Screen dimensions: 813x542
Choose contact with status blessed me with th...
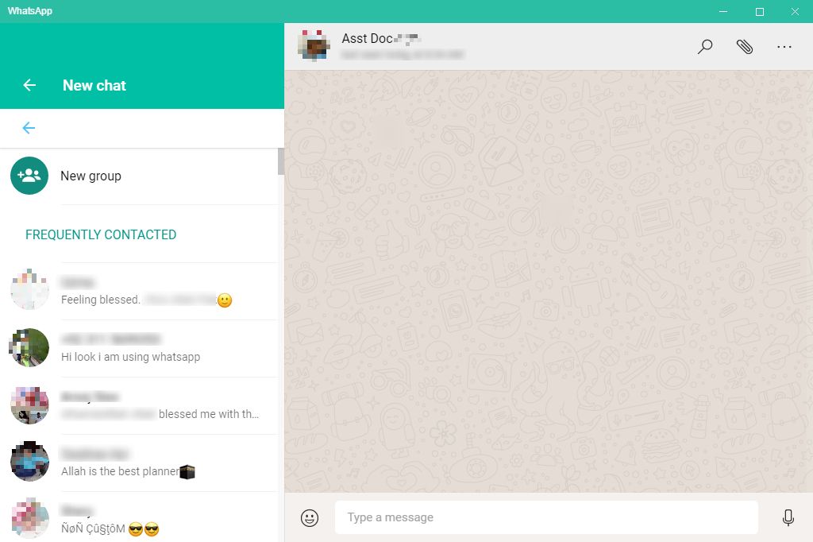click(139, 405)
